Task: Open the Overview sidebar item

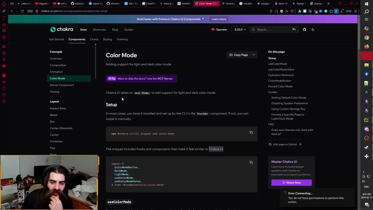Action: point(56,59)
